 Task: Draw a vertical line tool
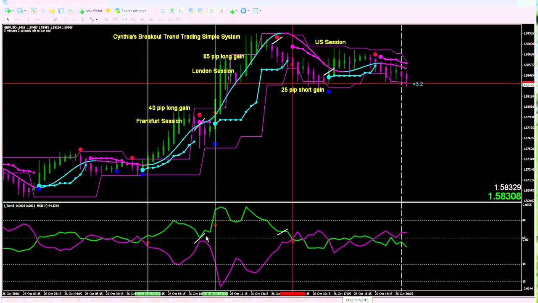(x=28, y=20)
